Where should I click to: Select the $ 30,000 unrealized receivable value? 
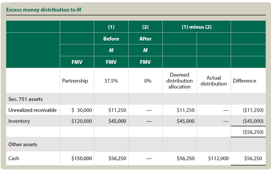pos(82,110)
